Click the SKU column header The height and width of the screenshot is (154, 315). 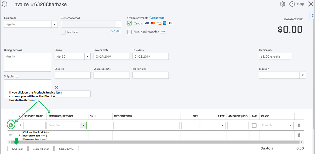(93, 116)
